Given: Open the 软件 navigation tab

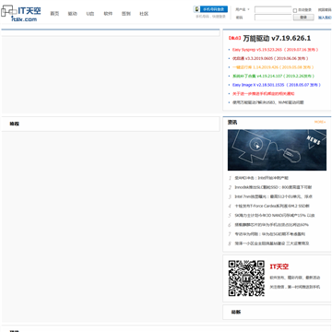Looking at the screenshot, I should click(108, 14).
